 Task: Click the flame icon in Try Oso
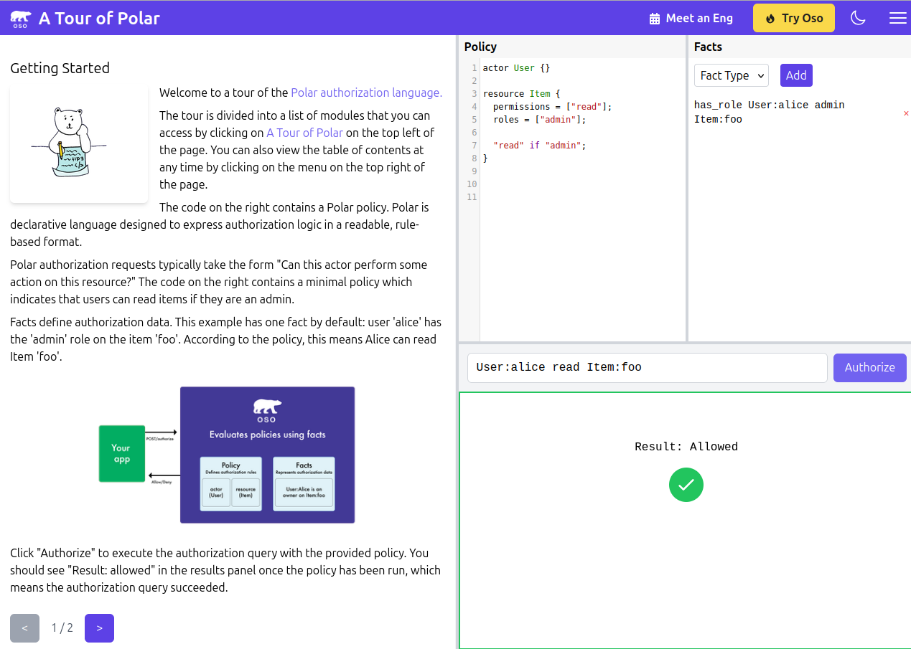pos(770,19)
